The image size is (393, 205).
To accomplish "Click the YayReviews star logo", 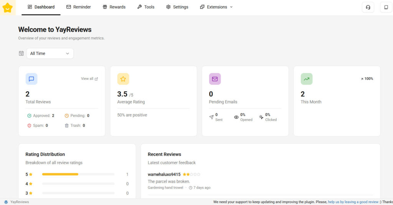I will coord(8,8).
